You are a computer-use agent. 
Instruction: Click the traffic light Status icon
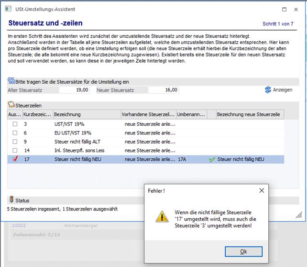tap(11, 200)
